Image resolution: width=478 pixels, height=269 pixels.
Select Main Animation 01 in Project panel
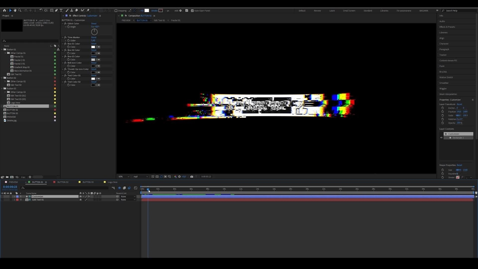pyautogui.click(x=23, y=71)
